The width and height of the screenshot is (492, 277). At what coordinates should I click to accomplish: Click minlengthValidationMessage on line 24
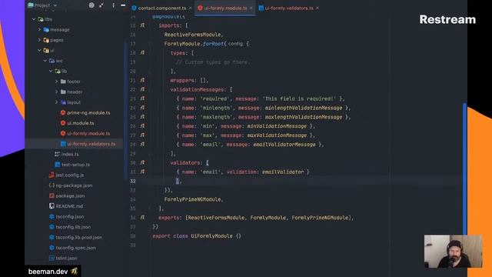click(304, 108)
